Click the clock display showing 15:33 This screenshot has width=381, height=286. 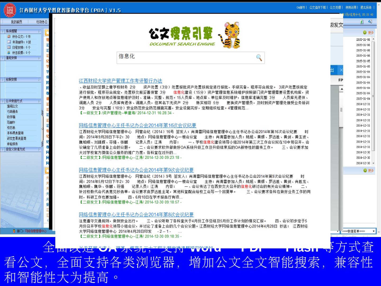(368, 15)
